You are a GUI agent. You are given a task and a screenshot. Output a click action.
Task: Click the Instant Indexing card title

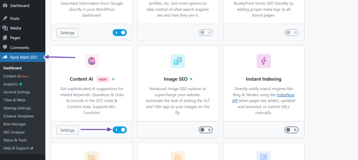pos(264,79)
